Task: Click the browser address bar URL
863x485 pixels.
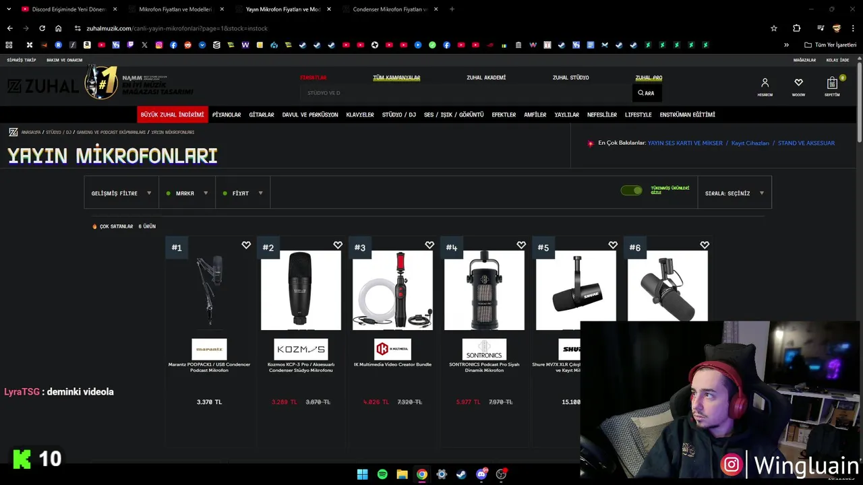Action: 177,28
